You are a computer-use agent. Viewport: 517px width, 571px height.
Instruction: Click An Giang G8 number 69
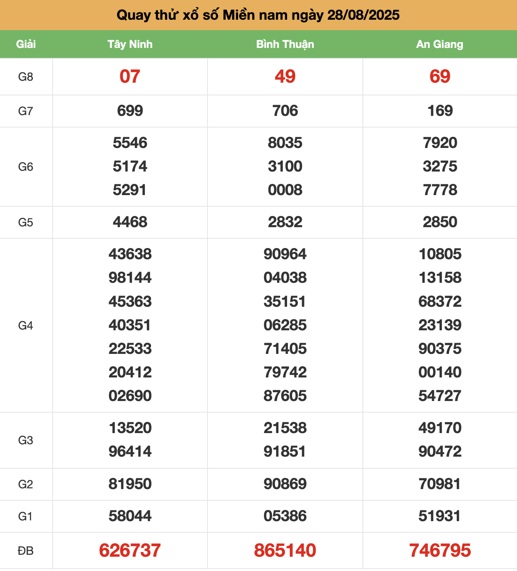tap(440, 76)
